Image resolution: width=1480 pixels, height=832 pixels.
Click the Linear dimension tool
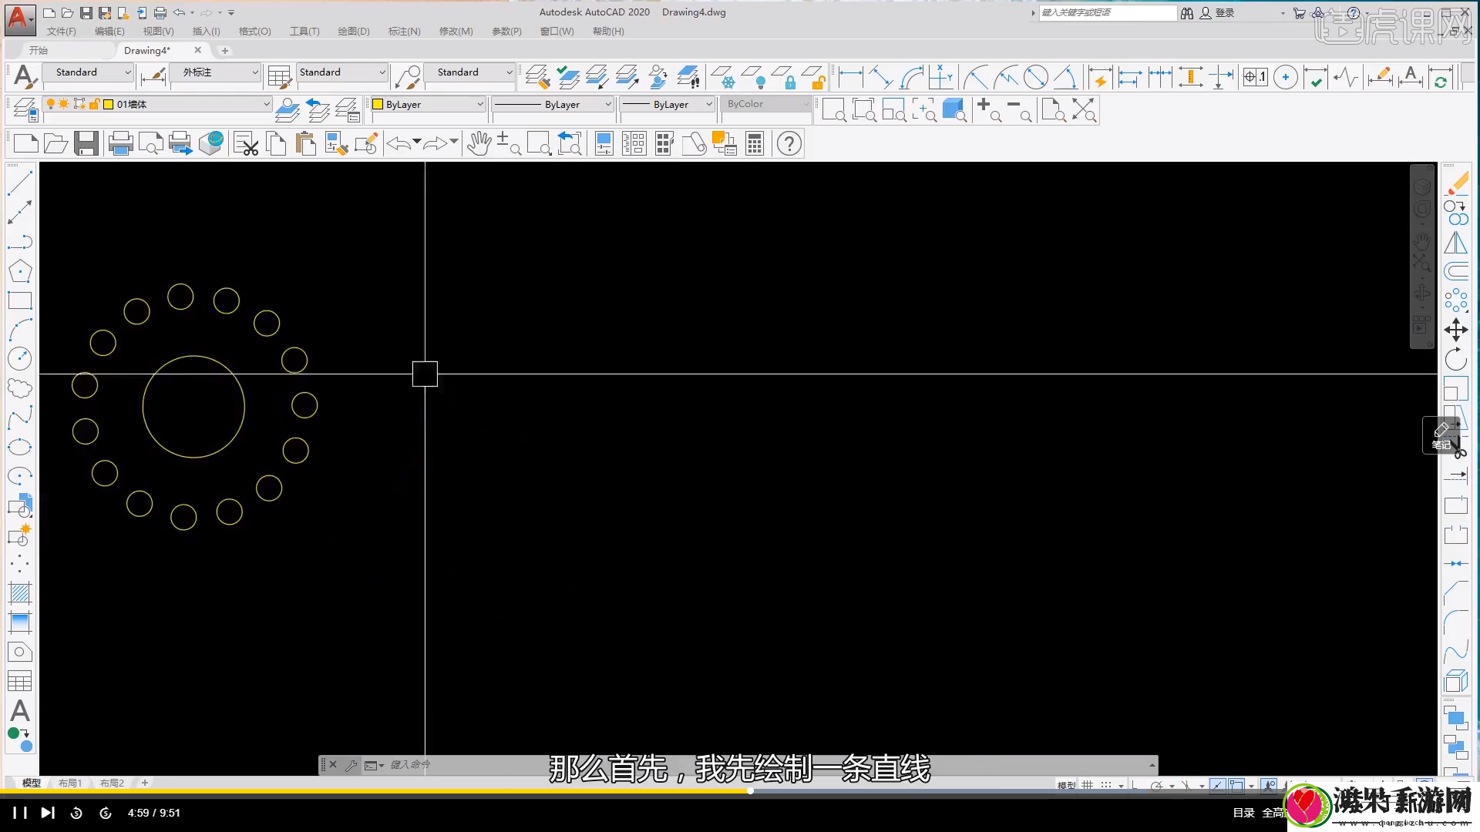[x=850, y=77]
